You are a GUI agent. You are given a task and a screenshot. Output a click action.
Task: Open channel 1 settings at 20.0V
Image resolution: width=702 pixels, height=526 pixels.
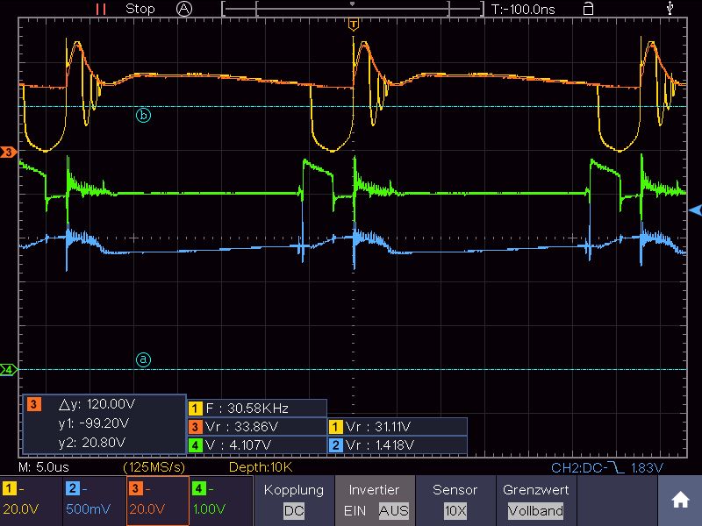[x=32, y=501]
